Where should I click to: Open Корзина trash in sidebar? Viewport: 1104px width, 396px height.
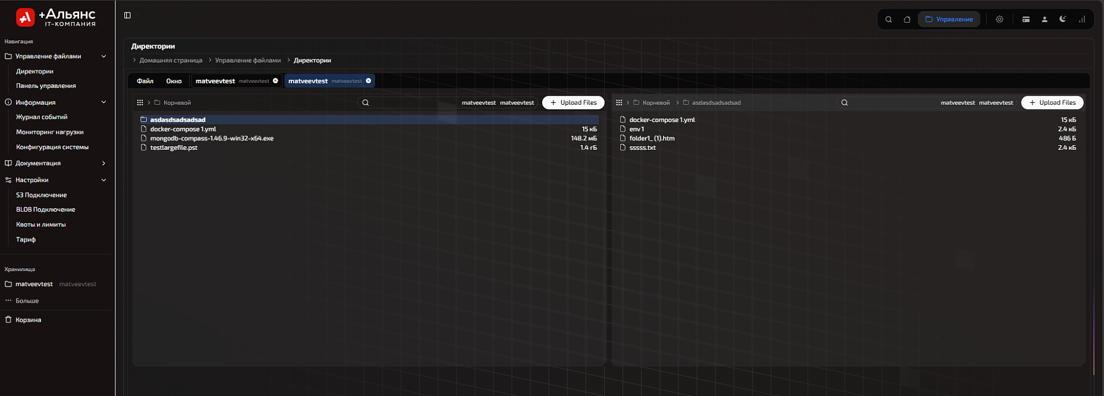pos(28,320)
